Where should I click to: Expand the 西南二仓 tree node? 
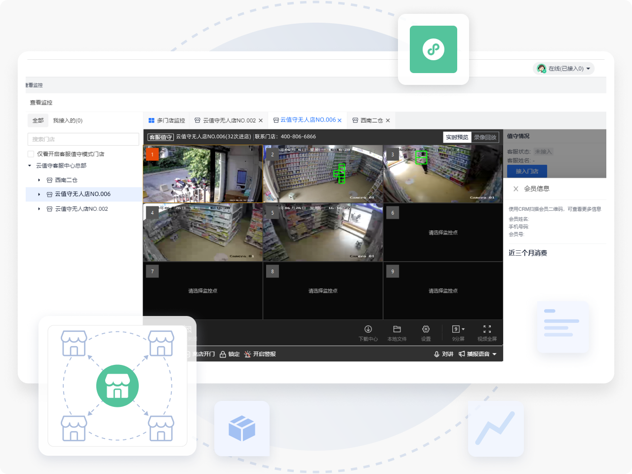tap(39, 180)
